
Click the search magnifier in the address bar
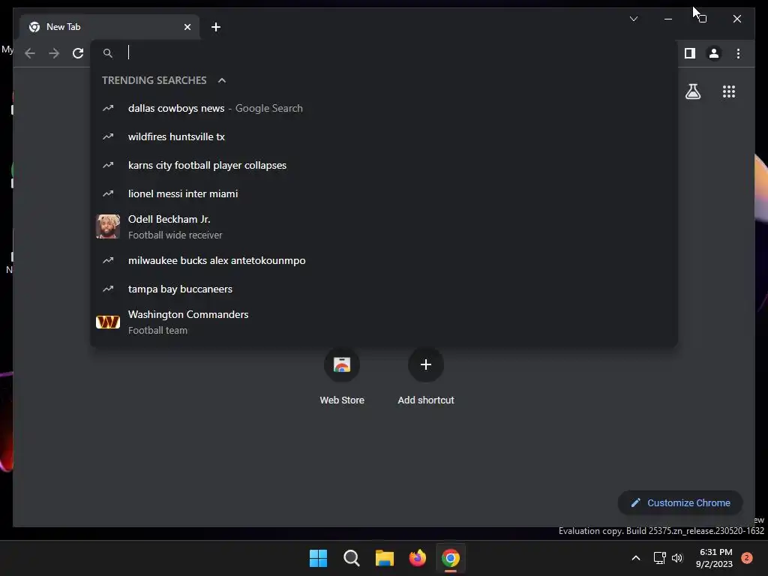pos(108,53)
